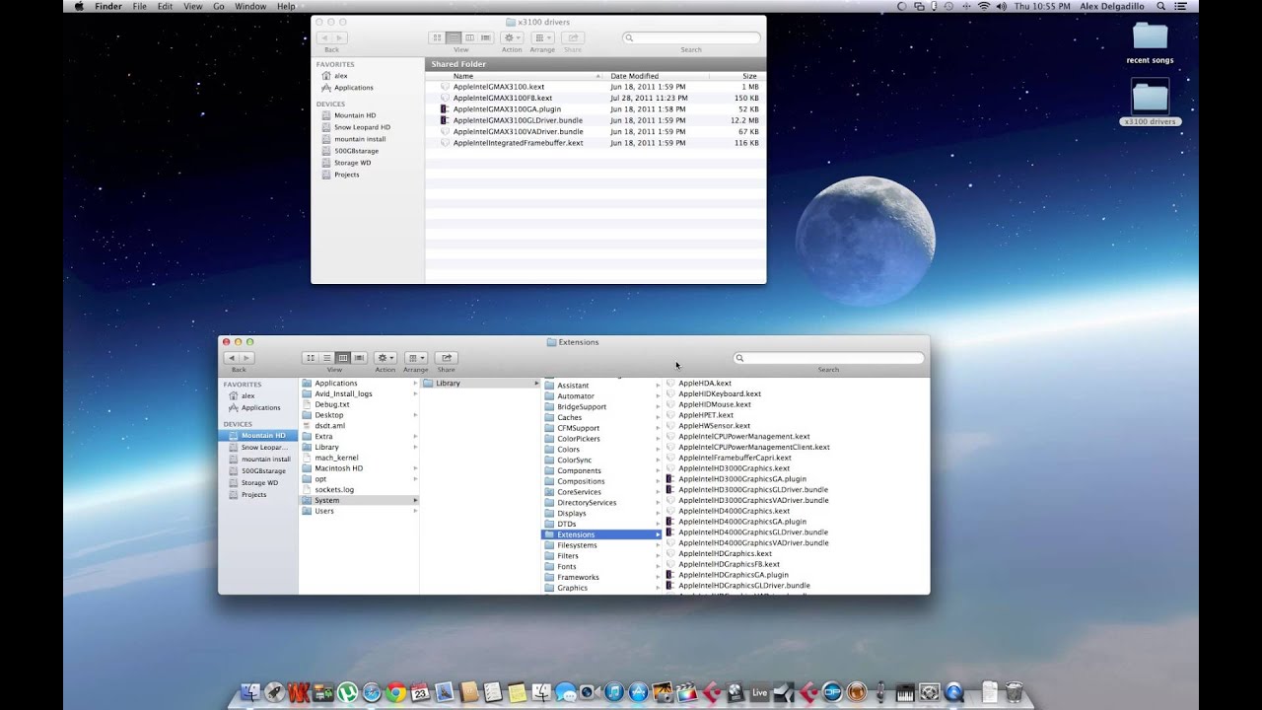Open Calendar from the Dock
The width and height of the screenshot is (1262, 710).
[420, 692]
